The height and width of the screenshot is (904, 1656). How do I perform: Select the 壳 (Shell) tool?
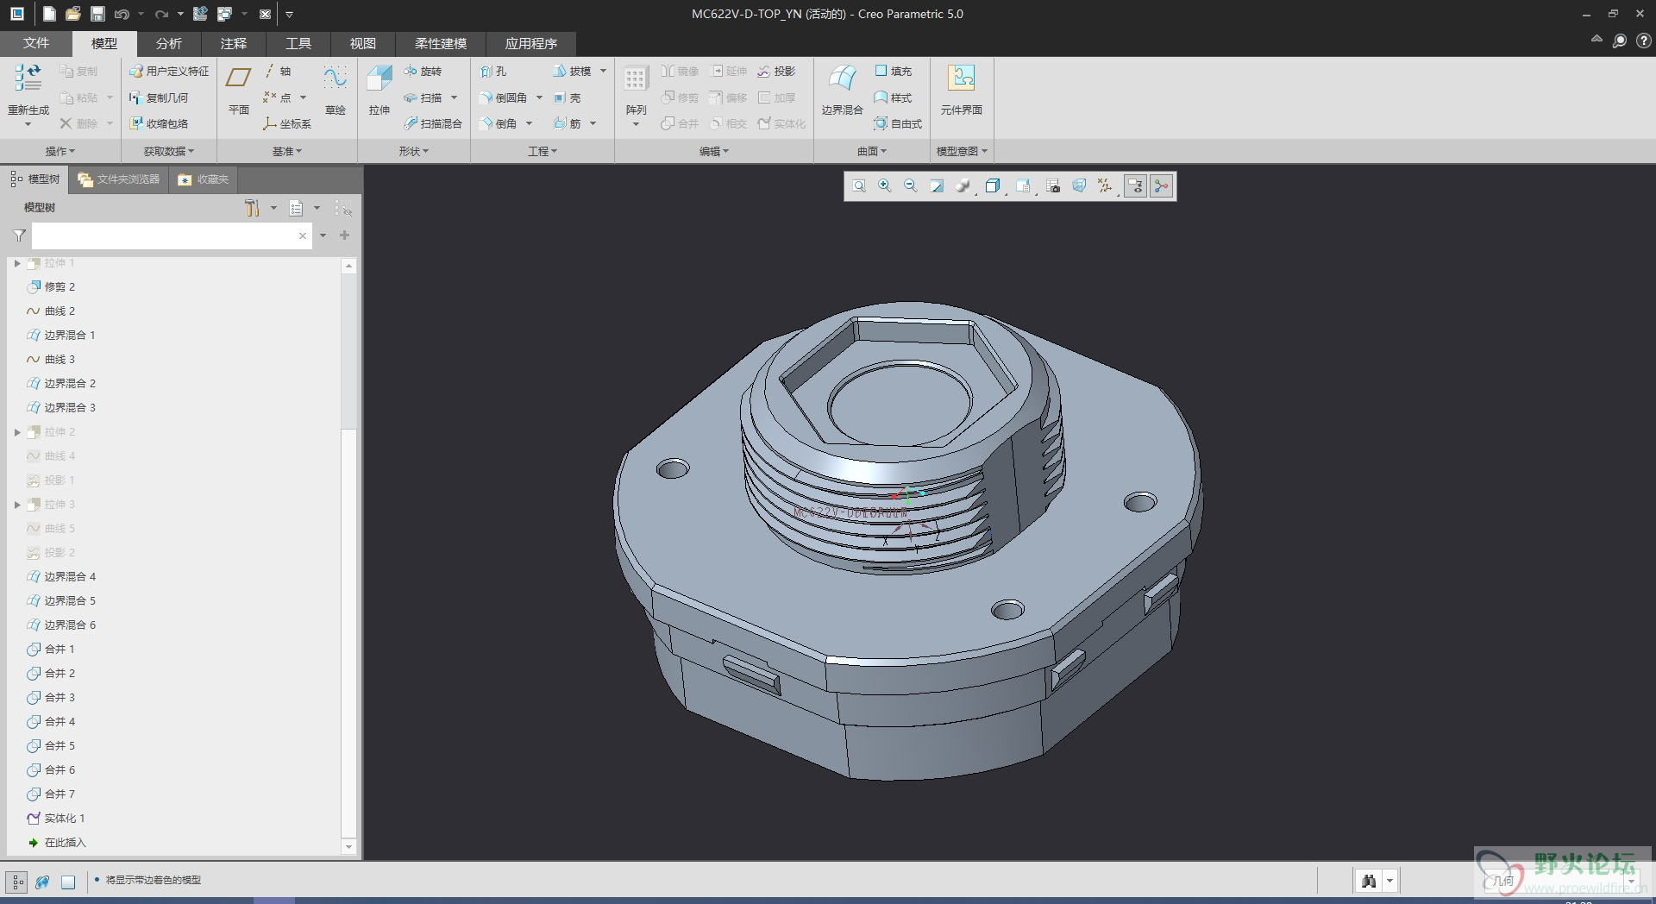[568, 98]
